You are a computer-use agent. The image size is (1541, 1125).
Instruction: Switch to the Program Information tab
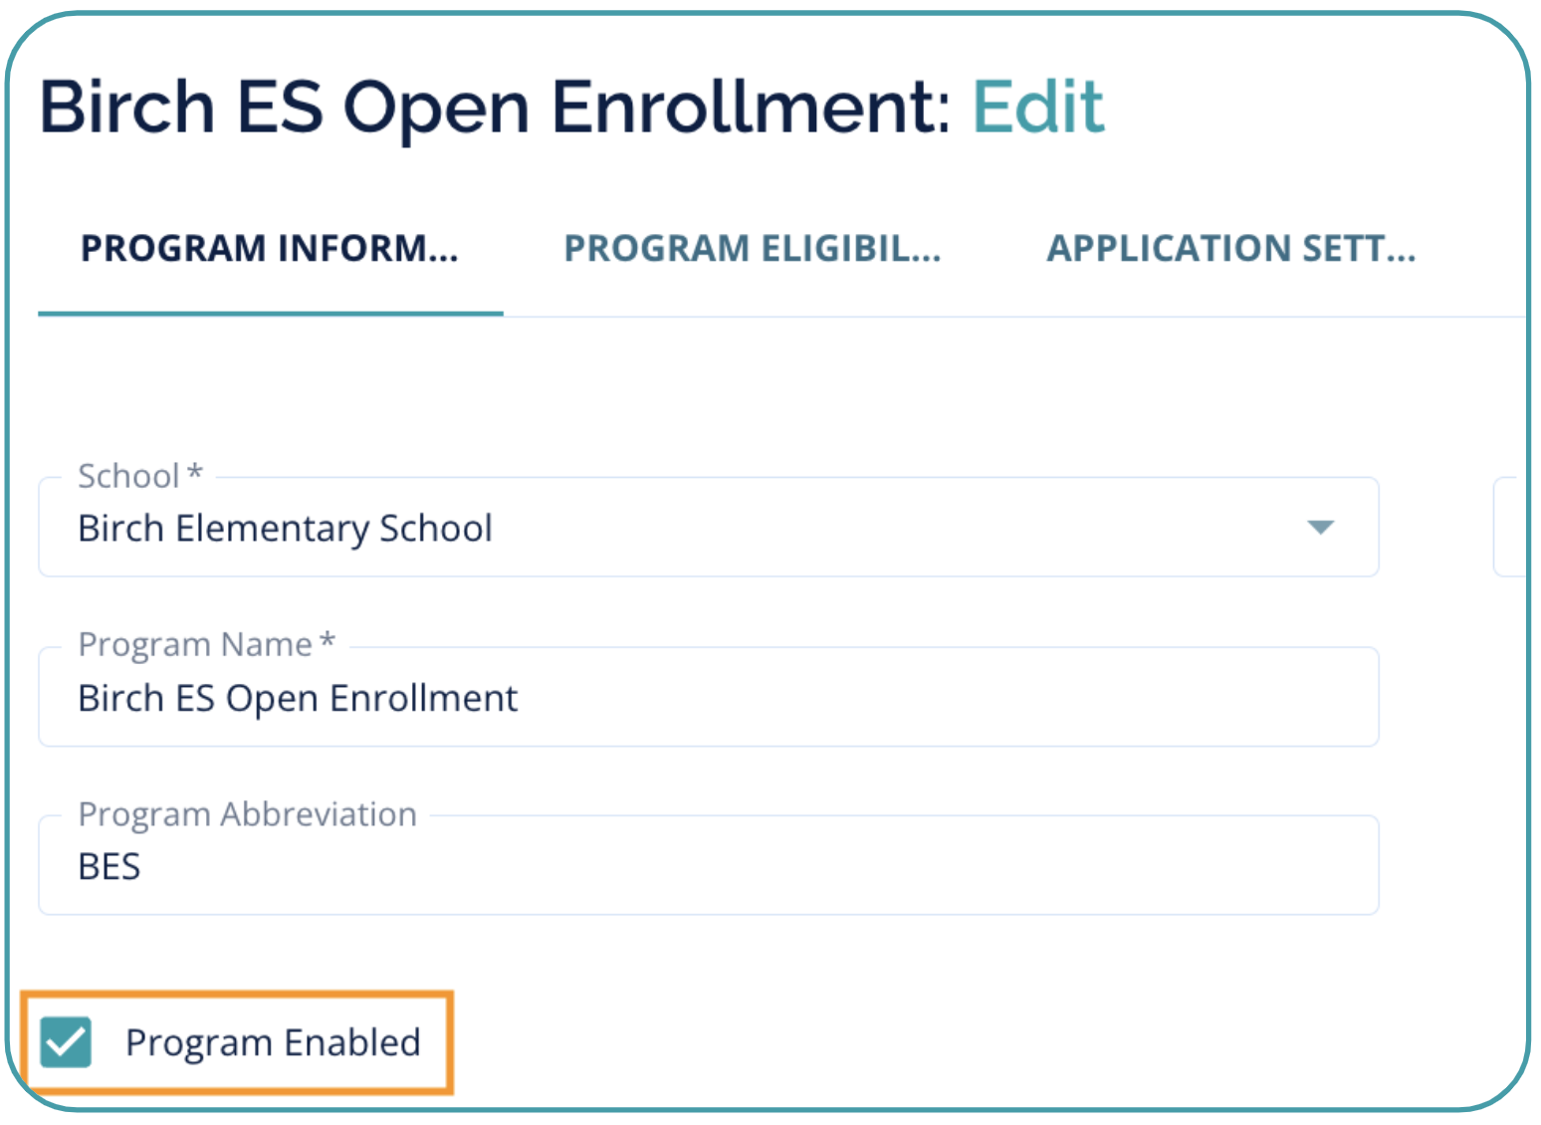pos(270,248)
